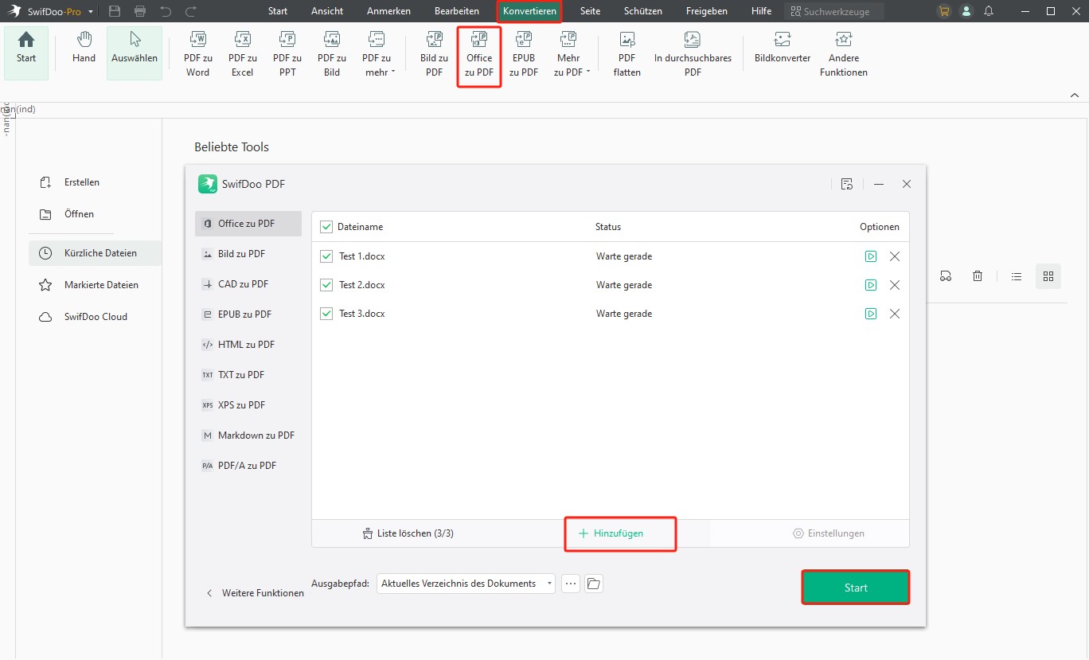Open Andere Funktionen in ribbon

pyautogui.click(x=844, y=54)
